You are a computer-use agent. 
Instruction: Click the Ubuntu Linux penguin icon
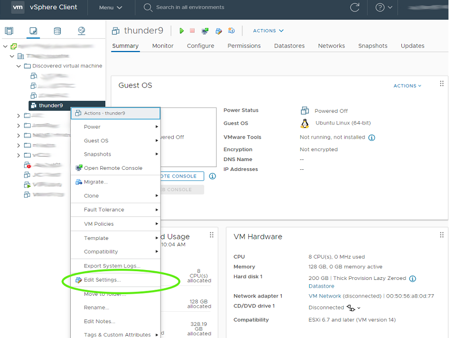pos(305,123)
